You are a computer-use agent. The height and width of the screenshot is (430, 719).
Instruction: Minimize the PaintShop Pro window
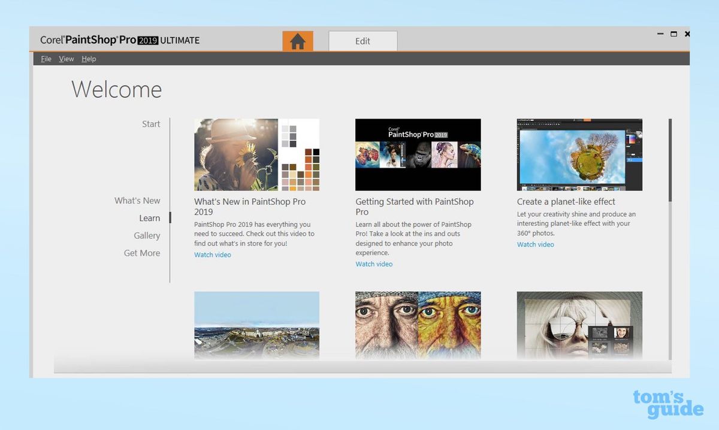point(660,34)
